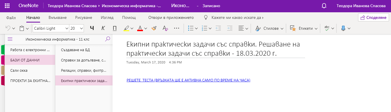Select section ПРОЕКТИ ЗА ЕКИПНА
391x112 pixels.
pos(30,81)
